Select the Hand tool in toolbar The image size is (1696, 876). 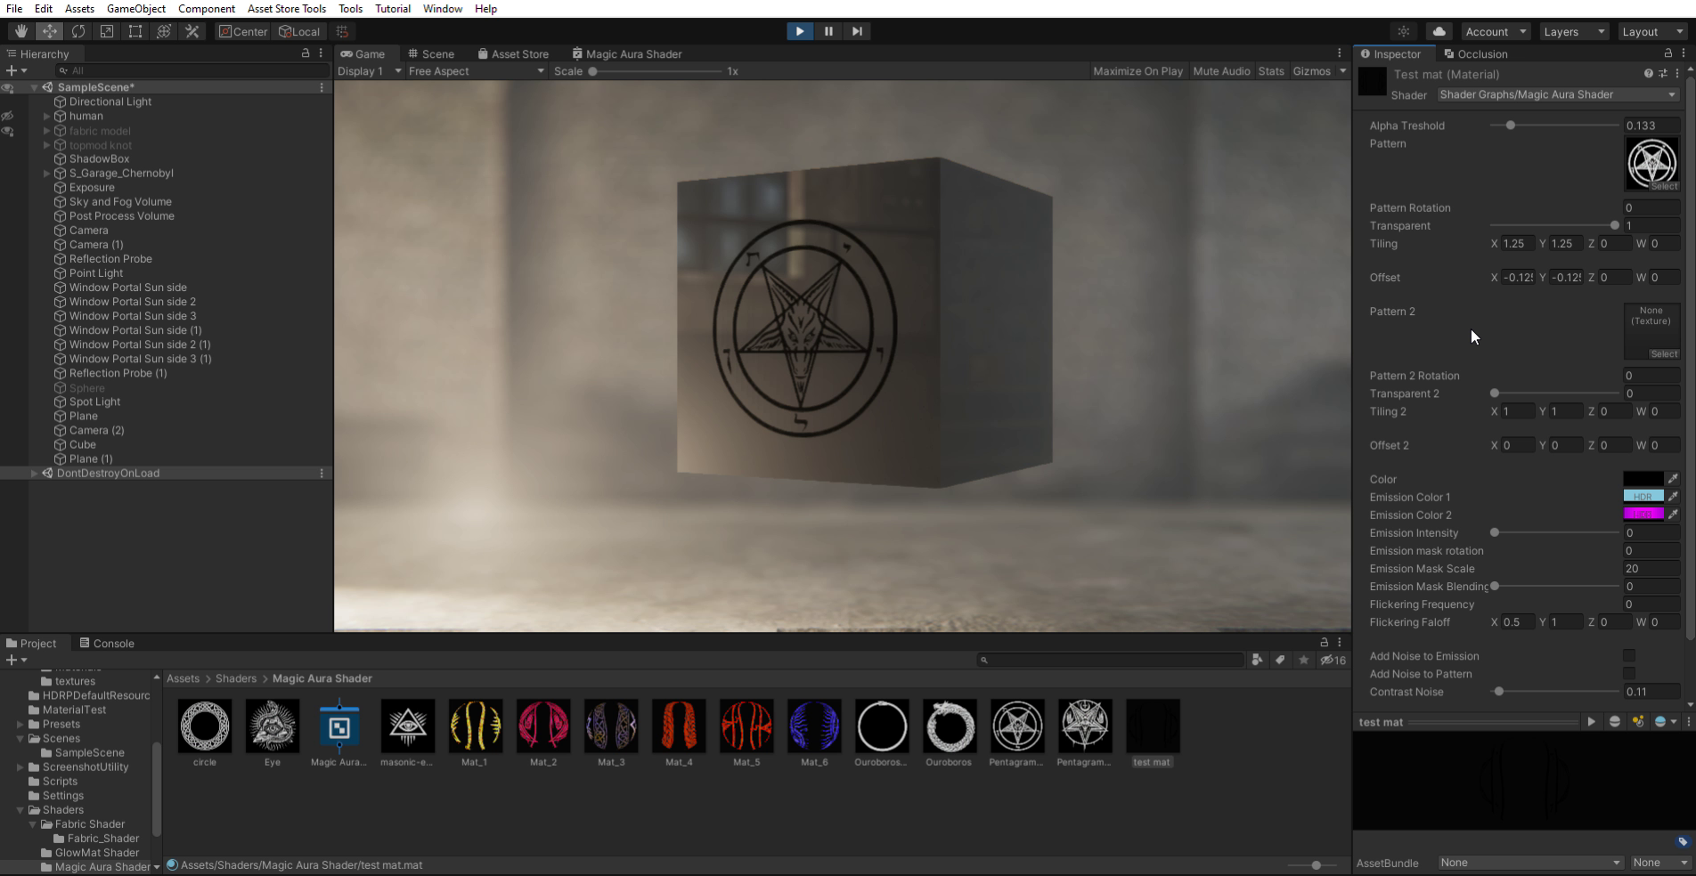[20, 31]
